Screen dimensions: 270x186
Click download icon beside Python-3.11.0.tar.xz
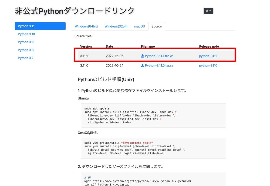[142, 65]
